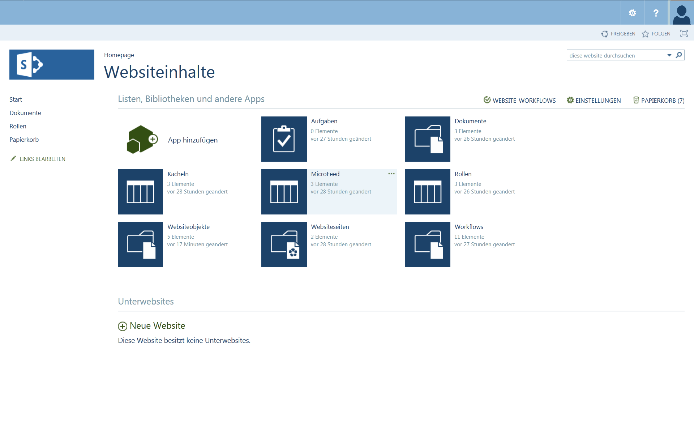Go to Rollen in left navigation

(x=18, y=126)
